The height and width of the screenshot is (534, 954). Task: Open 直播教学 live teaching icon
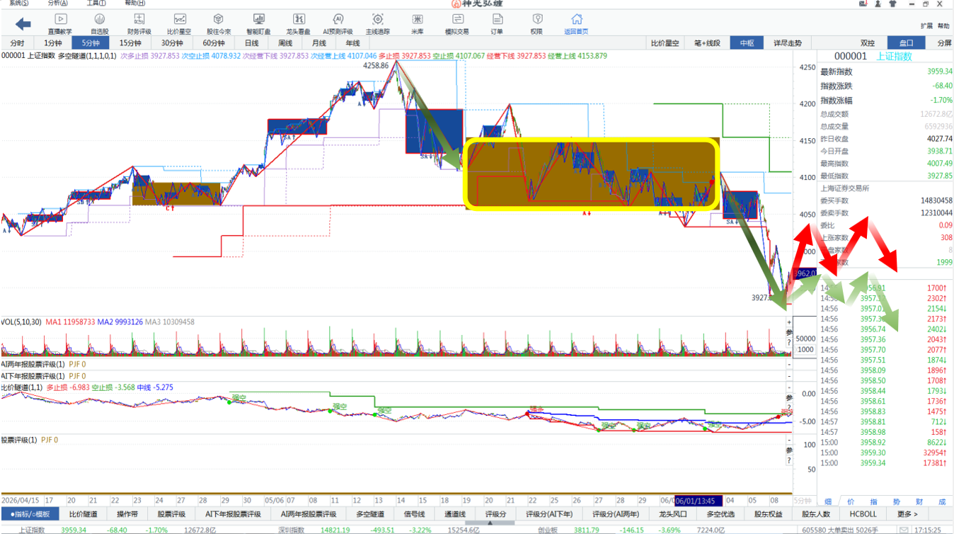coord(60,23)
